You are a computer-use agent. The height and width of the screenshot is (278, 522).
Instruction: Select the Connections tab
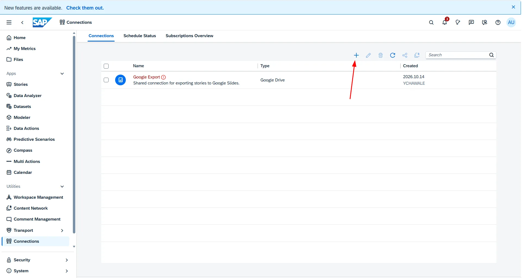101,36
